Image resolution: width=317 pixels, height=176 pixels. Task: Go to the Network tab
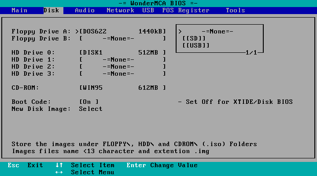coord(121,10)
